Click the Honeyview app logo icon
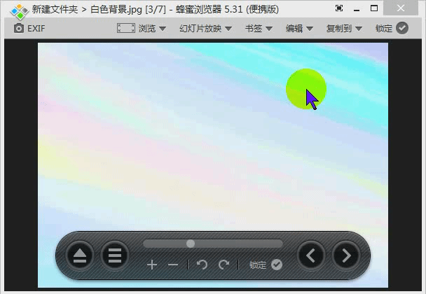 tap(20, 12)
